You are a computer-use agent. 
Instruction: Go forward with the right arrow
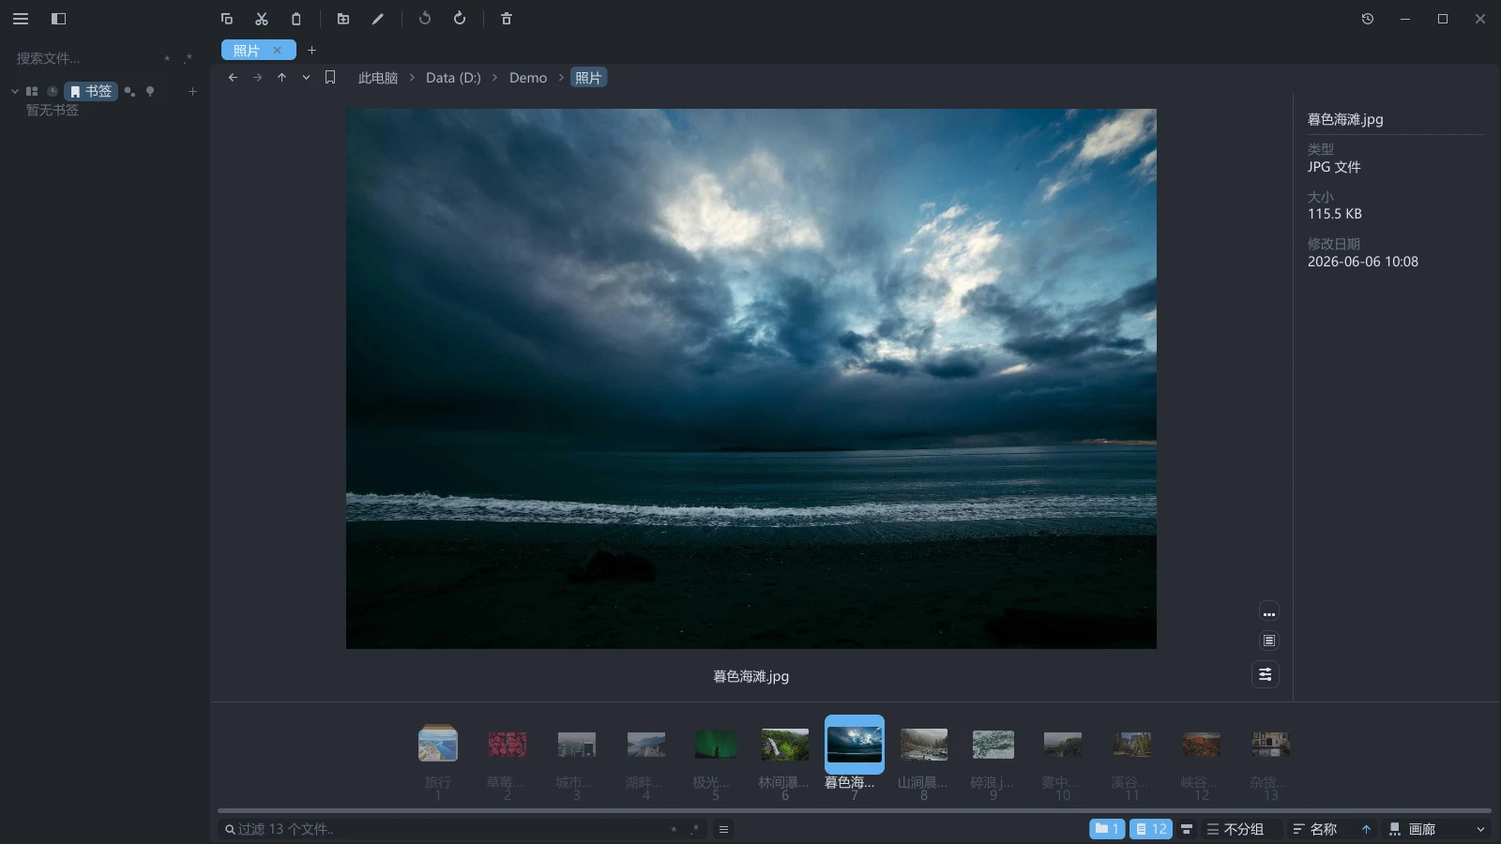click(x=257, y=78)
